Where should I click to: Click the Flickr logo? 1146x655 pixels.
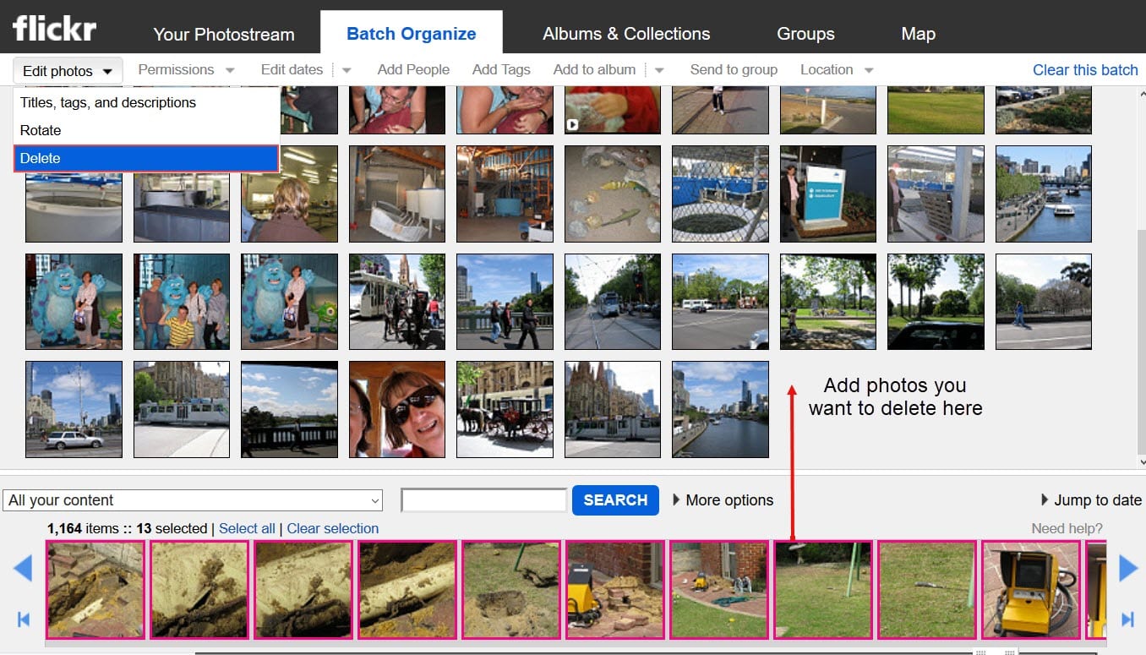pyautogui.click(x=53, y=27)
